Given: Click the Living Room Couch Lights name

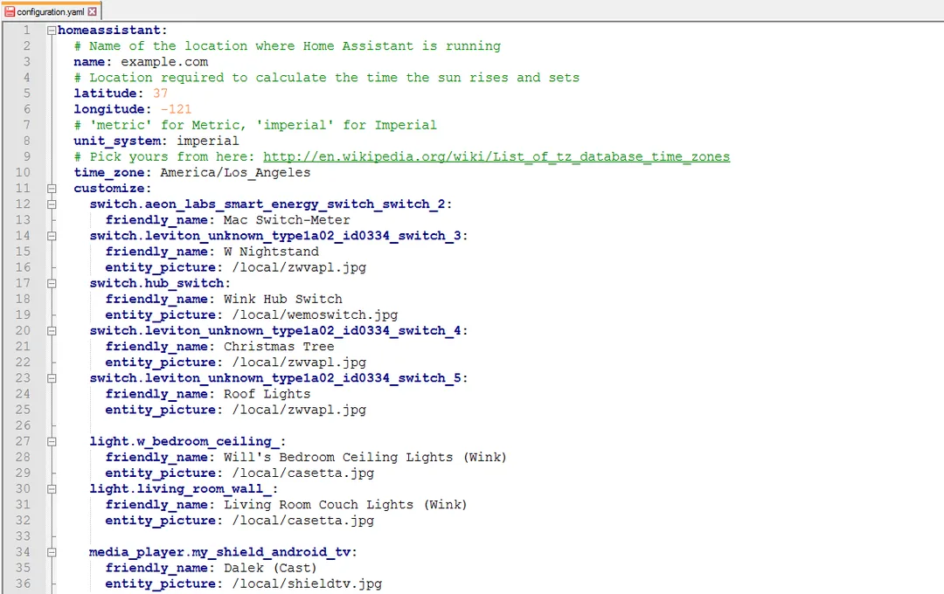Looking at the screenshot, I should [345, 505].
